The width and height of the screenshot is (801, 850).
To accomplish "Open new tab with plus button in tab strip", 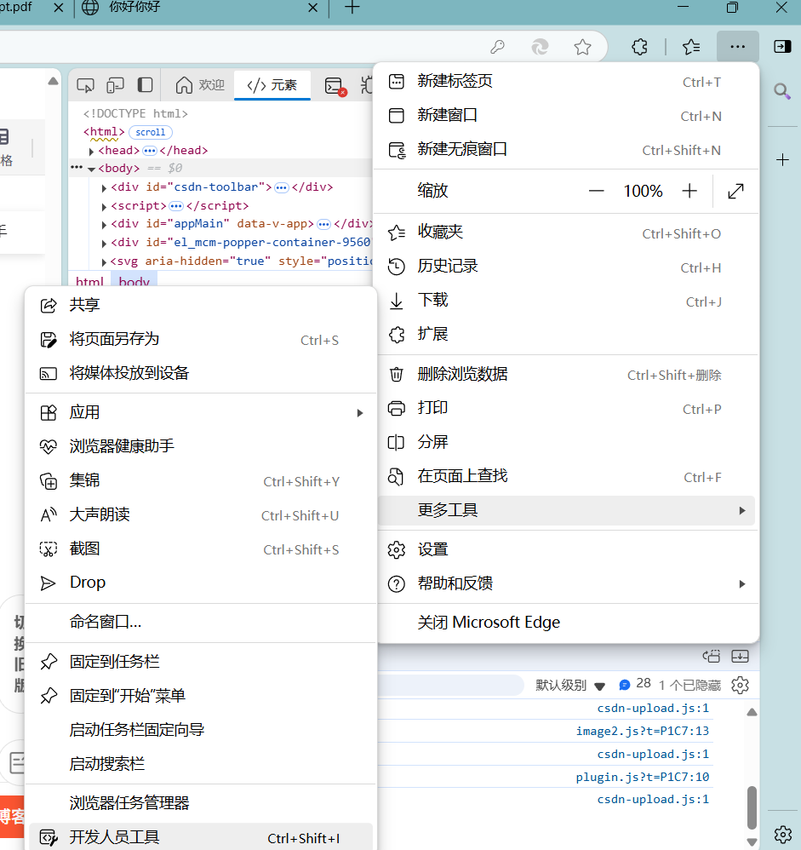I will pyautogui.click(x=352, y=8).
